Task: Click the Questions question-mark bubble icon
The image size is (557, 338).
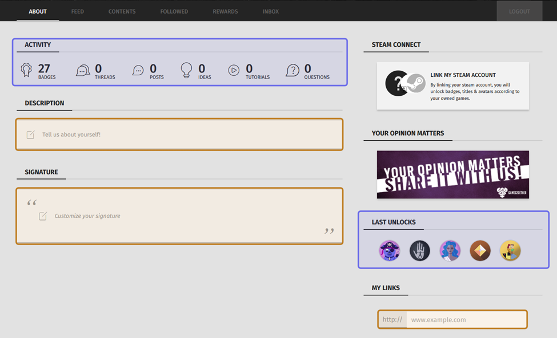Action: tap(292, 71)
